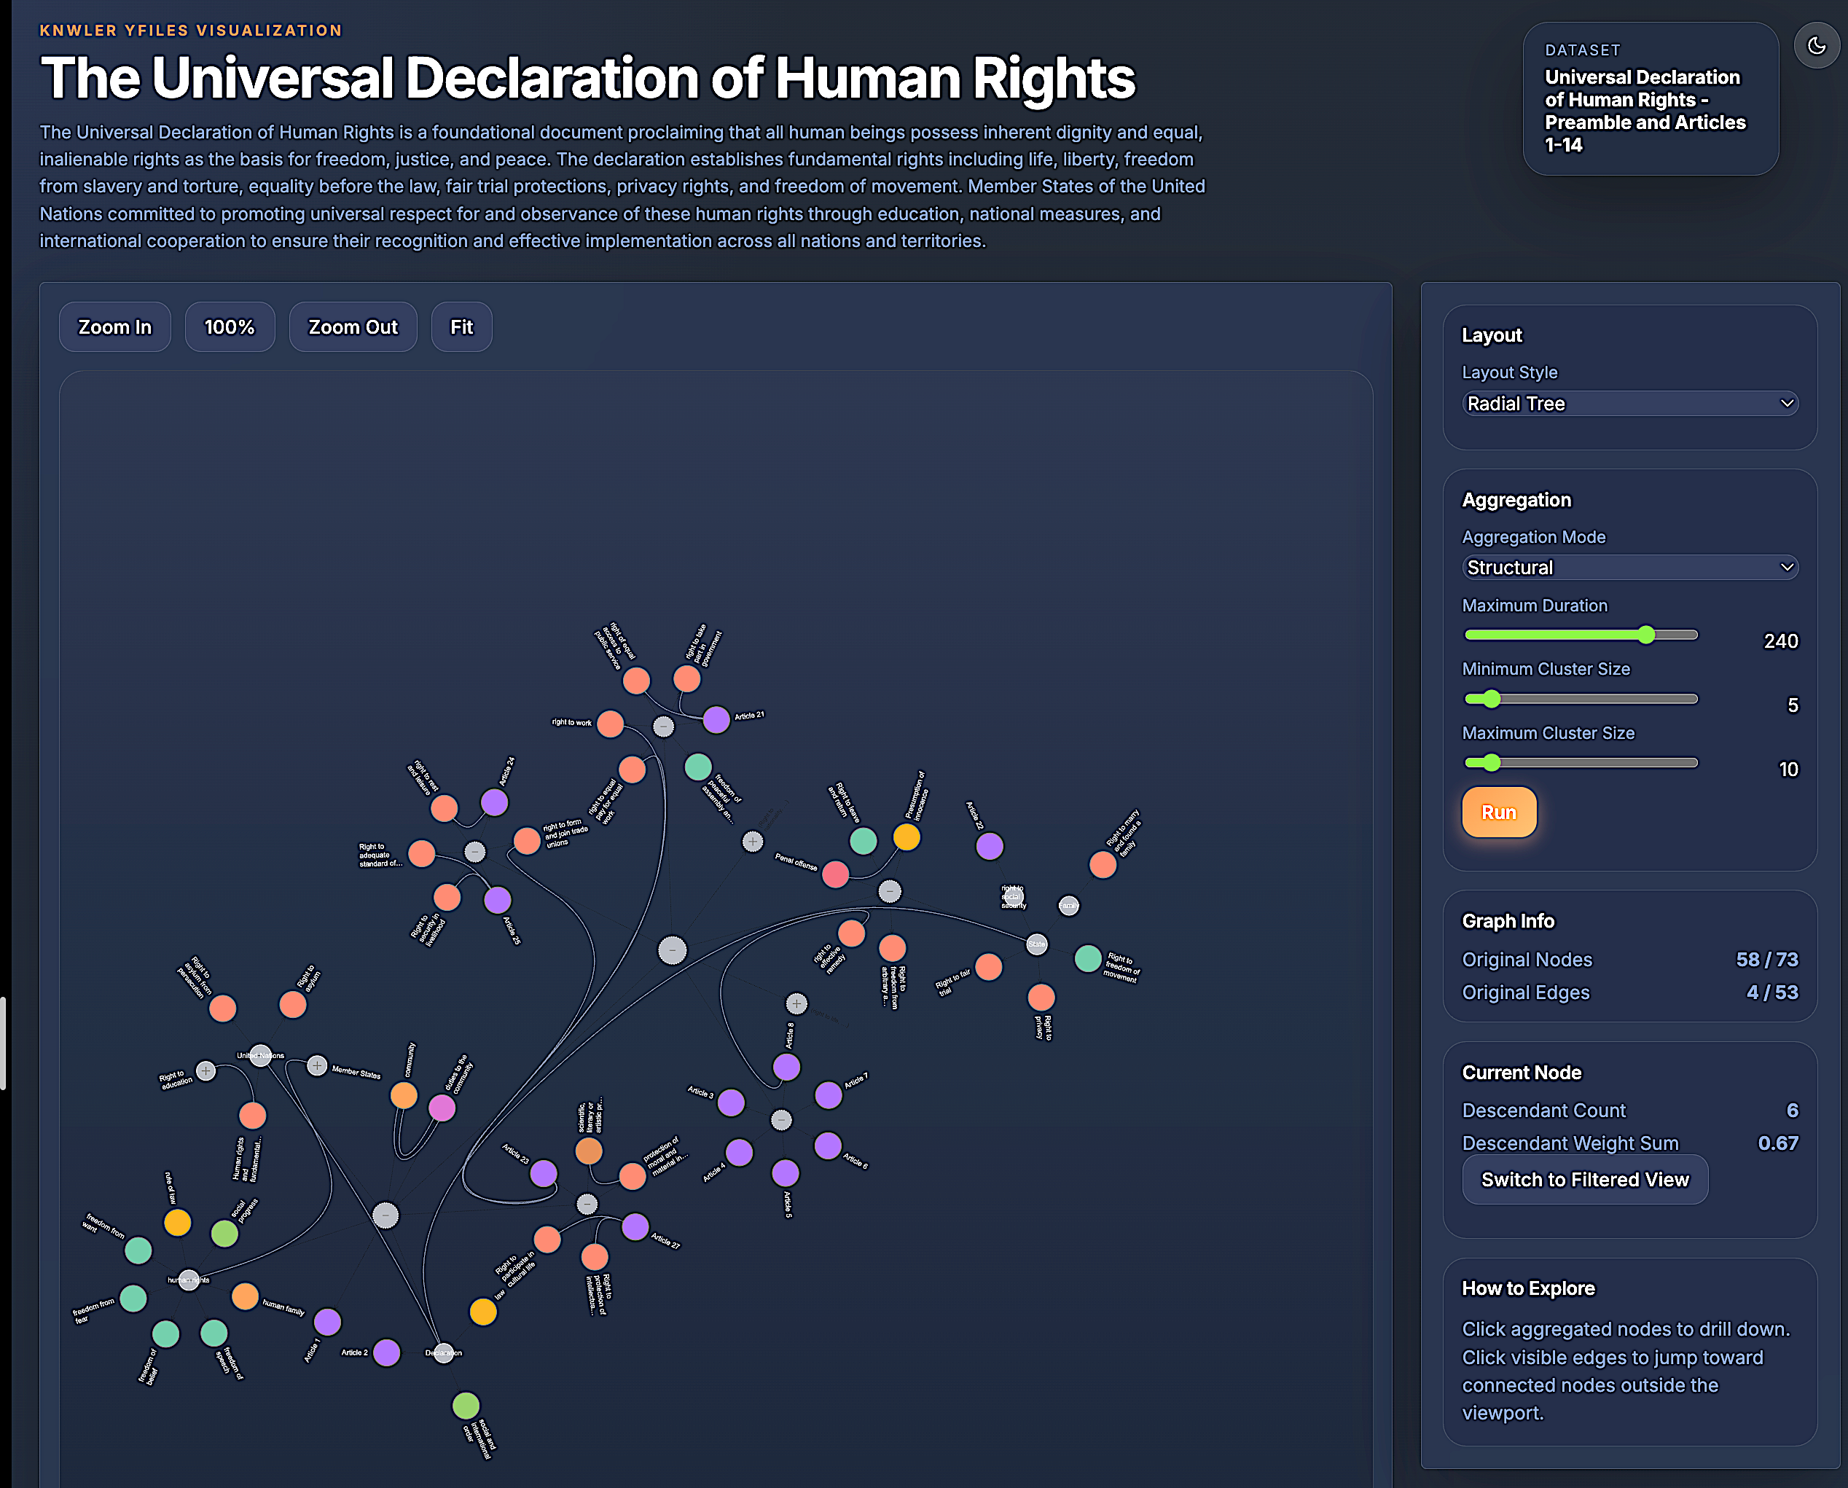
Task: Select the Declaration hub node
Action: click(x=443, y=1352)
